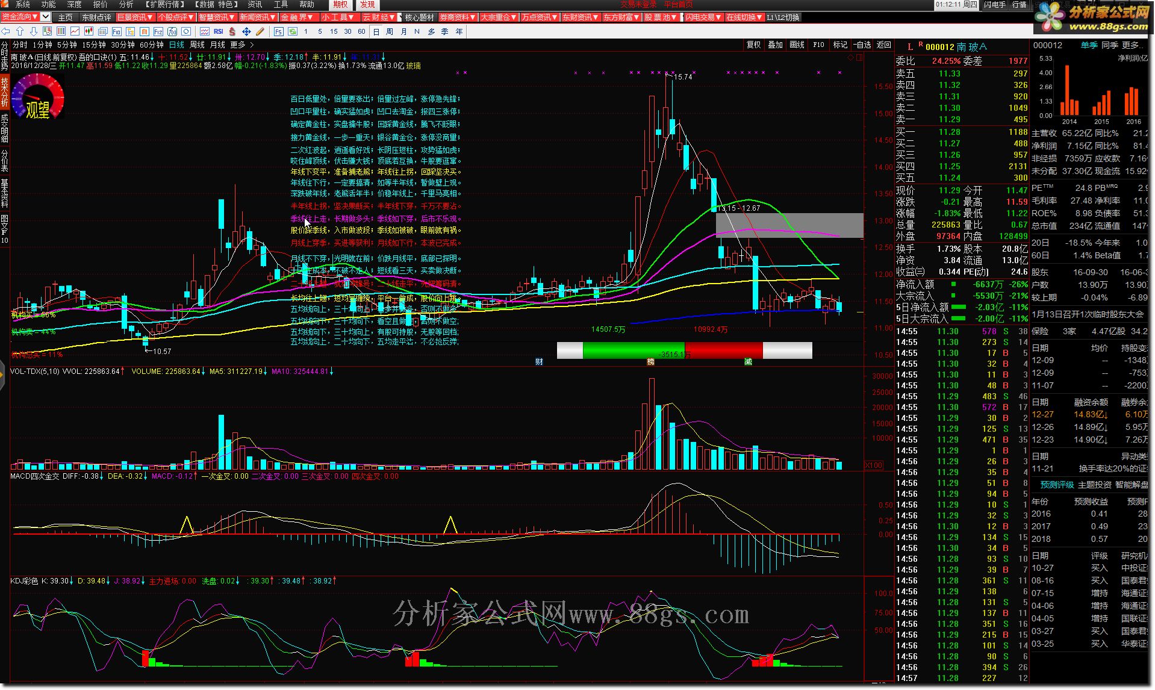The image size is (1155, 690).
Task: Click the F5 toolbar icon
Action: tap(278, 31)
